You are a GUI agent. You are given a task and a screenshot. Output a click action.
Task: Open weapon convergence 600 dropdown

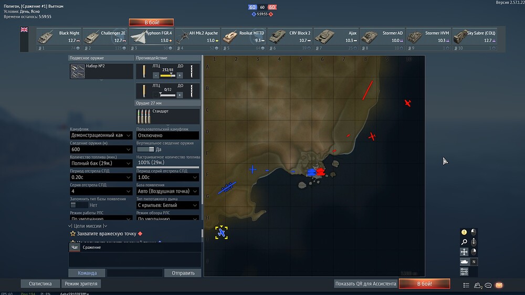101,150
